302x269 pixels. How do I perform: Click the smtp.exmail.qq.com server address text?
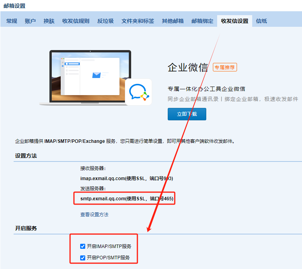click(103, 199)
